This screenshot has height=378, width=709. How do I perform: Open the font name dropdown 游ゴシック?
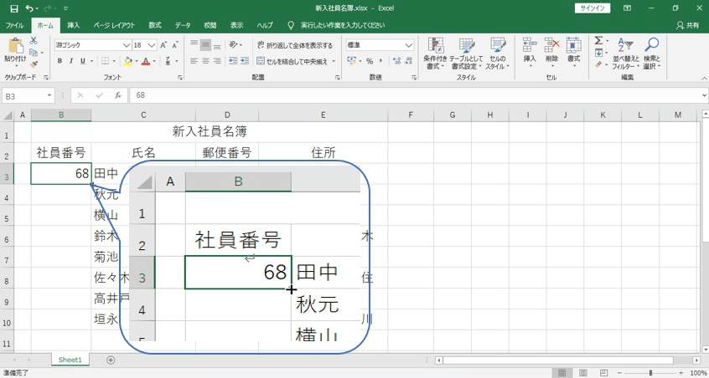pos(127,45)
